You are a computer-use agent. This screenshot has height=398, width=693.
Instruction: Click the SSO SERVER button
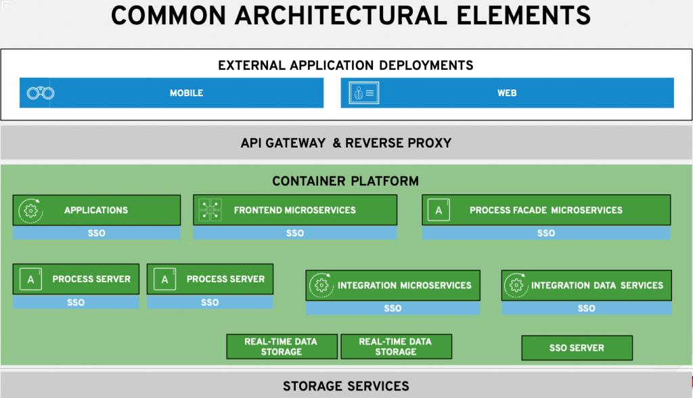pyautogui.click(x=577, y=347)
